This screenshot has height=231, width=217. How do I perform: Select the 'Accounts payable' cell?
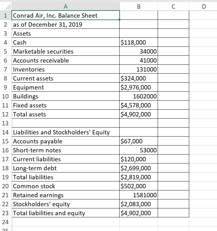coord(66,141)
